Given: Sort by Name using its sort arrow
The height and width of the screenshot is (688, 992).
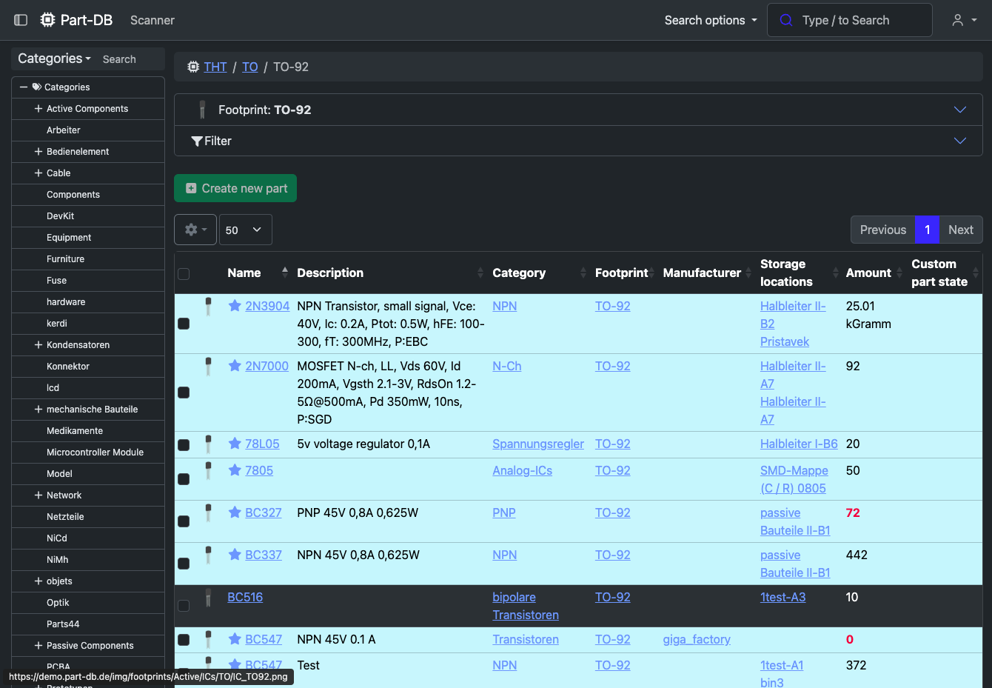Looking at the screenshot, I should click(x=285, y=273).
